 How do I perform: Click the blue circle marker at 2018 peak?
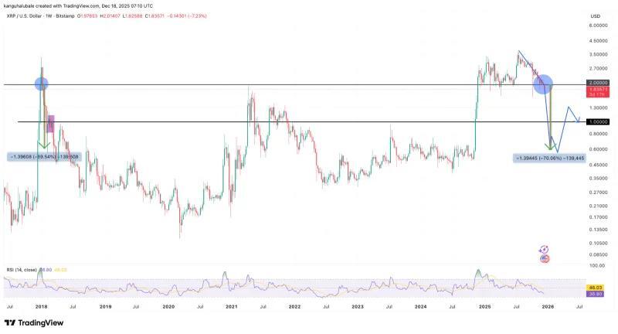pyautogui.click(x=41, y=84)
